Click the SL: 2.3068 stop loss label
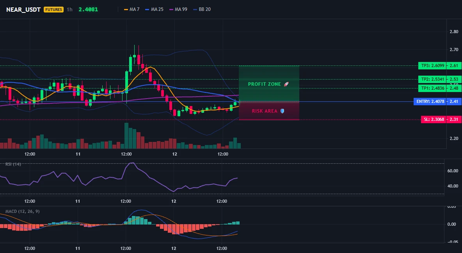462x253 pixels. (434, 120)
